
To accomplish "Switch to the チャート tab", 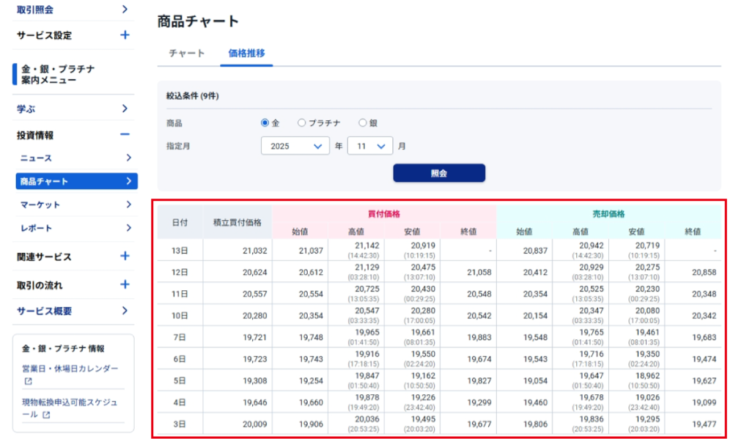I will point(187,54).
